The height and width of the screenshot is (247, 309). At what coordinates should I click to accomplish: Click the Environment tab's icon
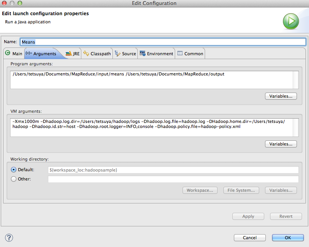pyautogui.click(x=142, y=53)
